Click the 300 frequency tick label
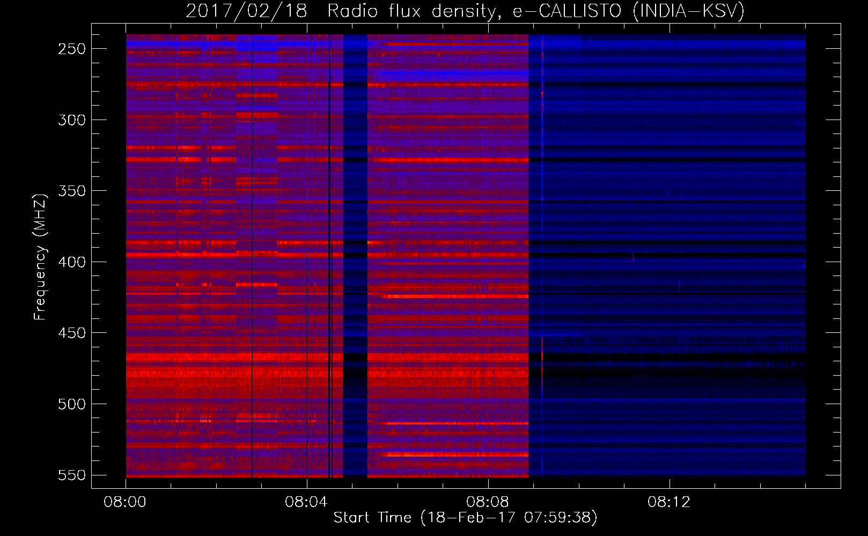This screenshot has width=868, height=536. tap(72, 120)
